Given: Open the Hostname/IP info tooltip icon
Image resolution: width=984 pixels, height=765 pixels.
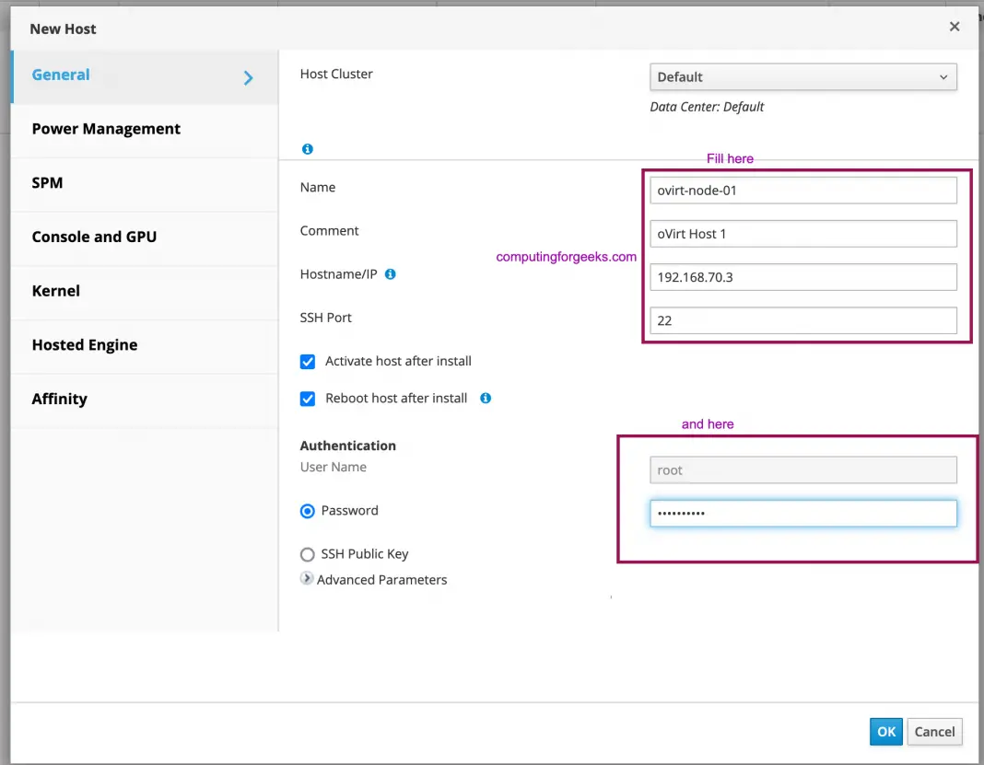Looking at the screenshot, I should pos(389,273).
